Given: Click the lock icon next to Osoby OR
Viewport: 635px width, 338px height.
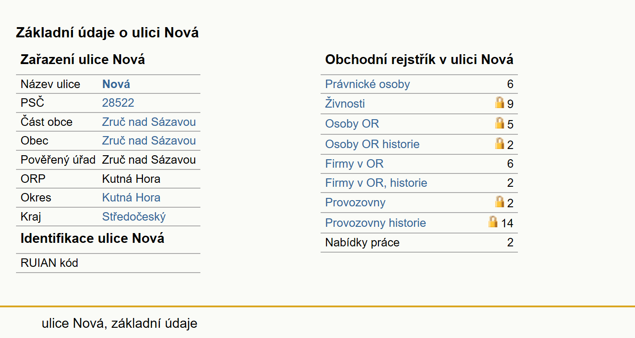Looking at the screenshot, I should coord(500,123).
